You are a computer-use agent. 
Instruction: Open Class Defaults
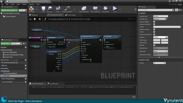coord(95,9)
